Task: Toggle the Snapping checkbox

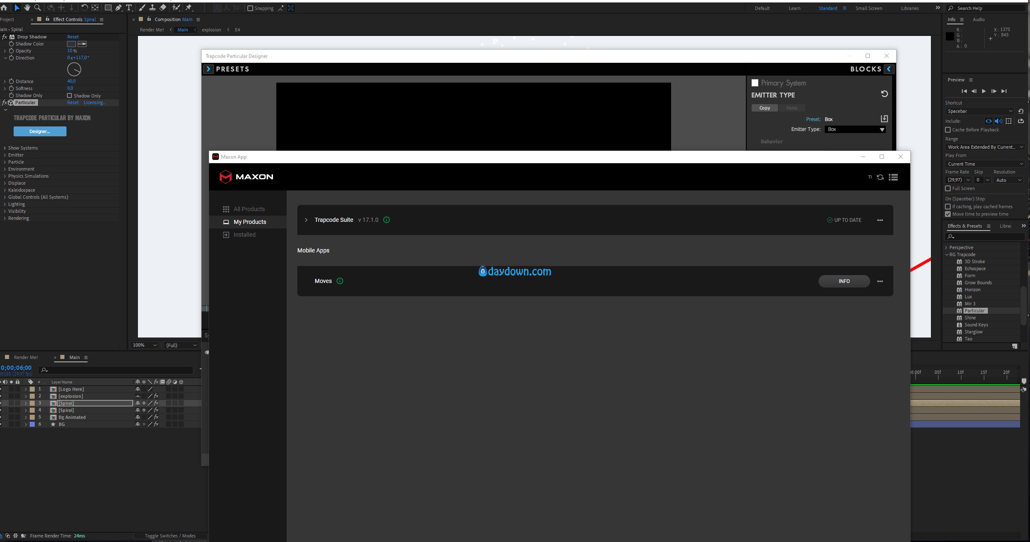Action: [250, 8]
